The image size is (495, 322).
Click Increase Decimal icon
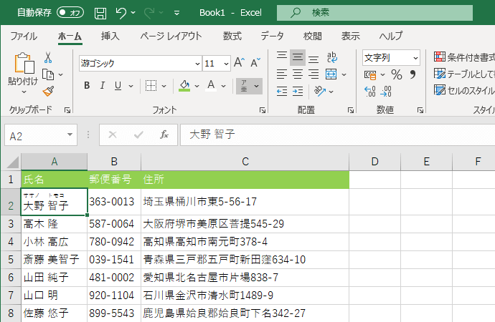[x=370, y=92]
